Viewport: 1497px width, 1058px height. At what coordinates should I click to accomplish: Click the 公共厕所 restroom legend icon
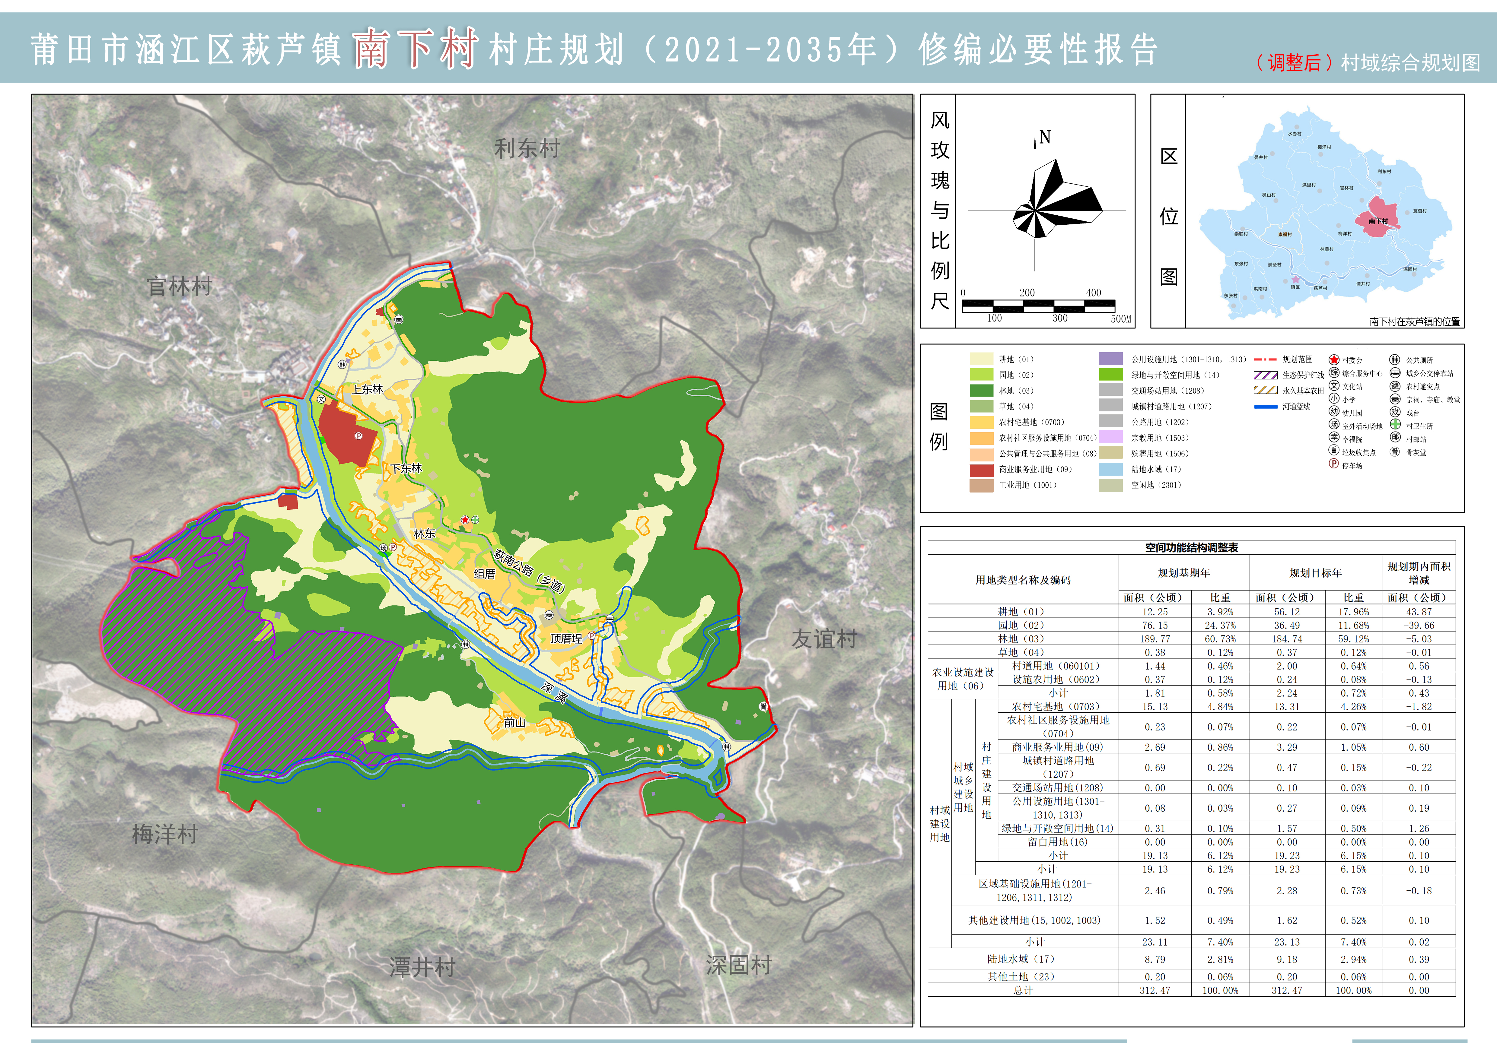1395,360
